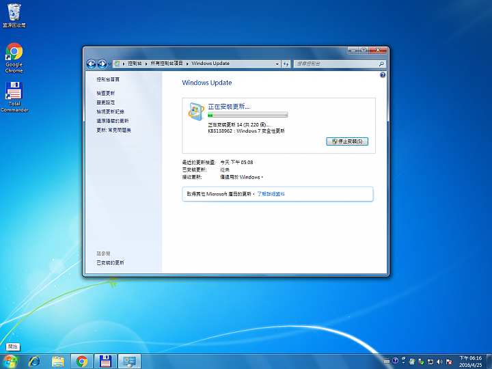Click the 今天 下午 05:08 check time

(x=236, y=162)
